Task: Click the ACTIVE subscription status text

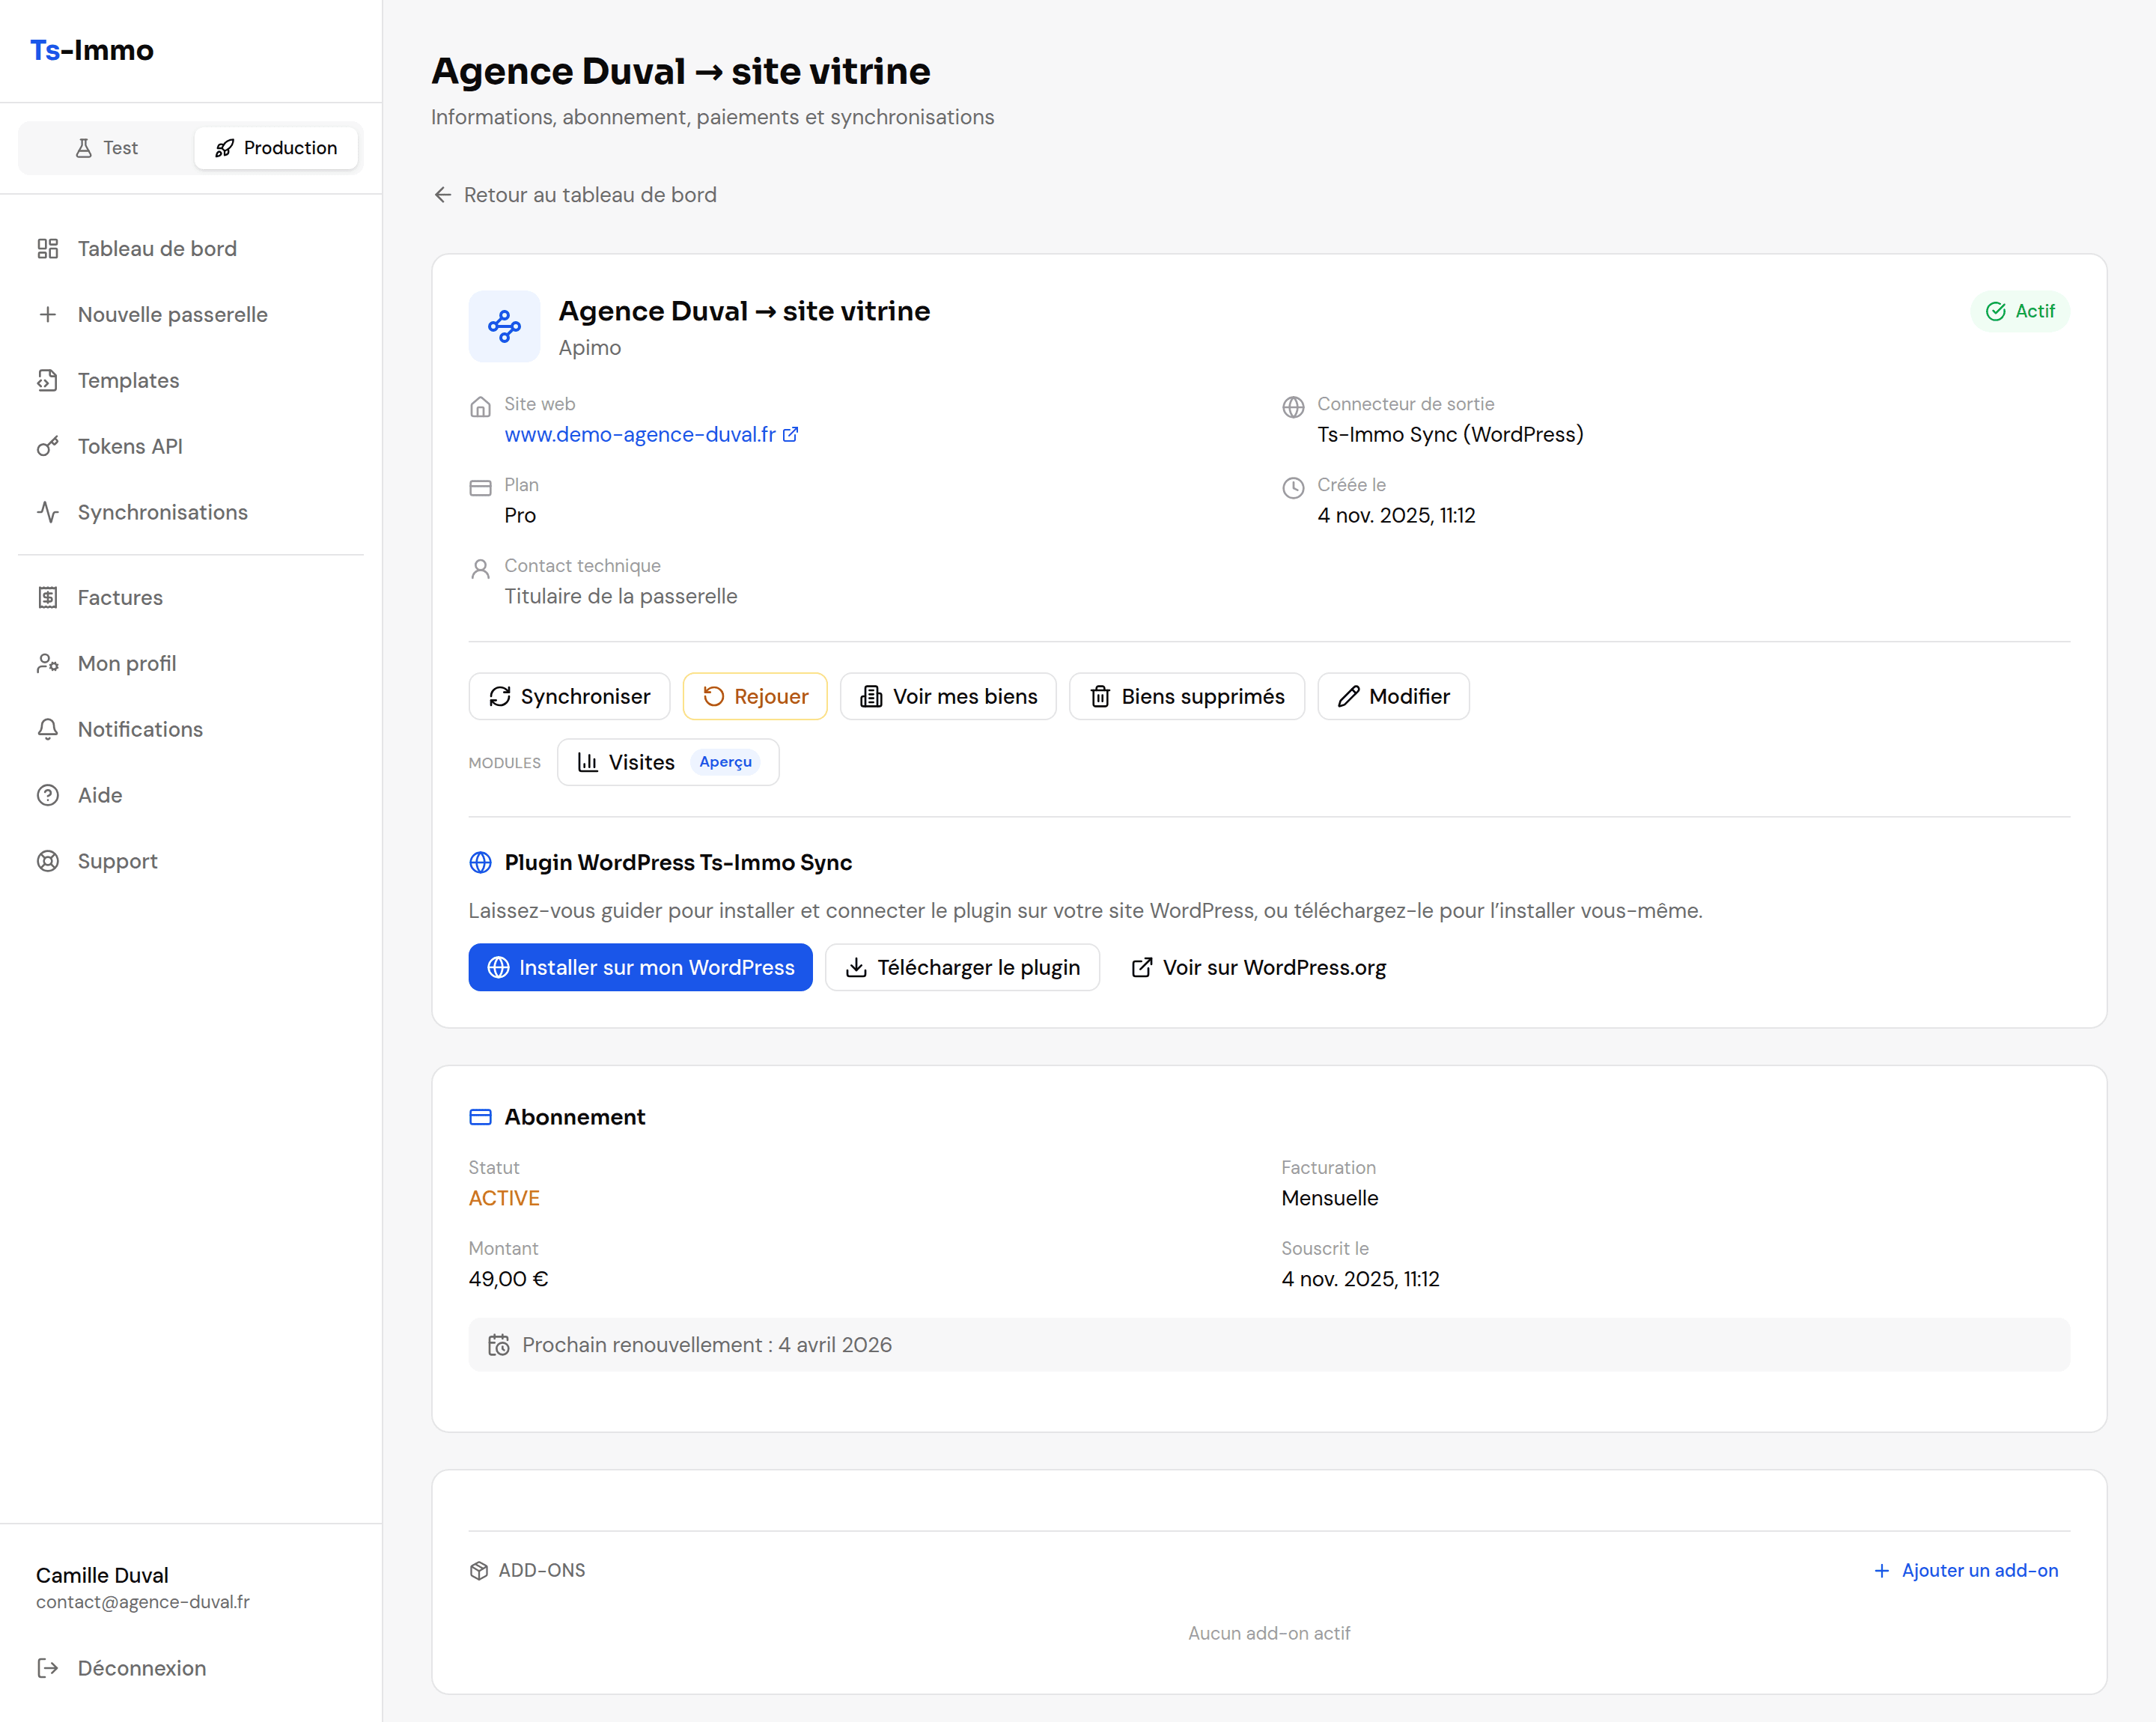Action: pos(504,1198)
